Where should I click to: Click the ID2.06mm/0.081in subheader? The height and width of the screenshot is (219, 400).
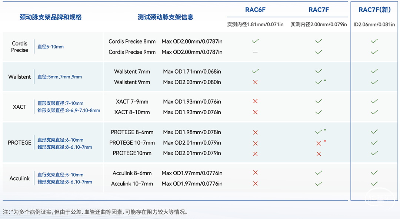(x=374, y=24)
